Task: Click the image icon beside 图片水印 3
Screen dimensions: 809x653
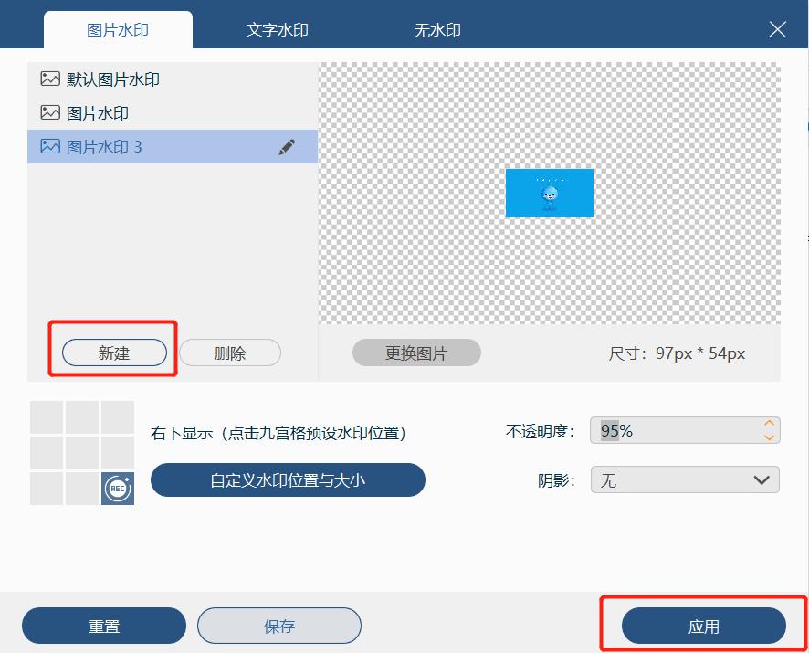Action: tap(49, 146)
